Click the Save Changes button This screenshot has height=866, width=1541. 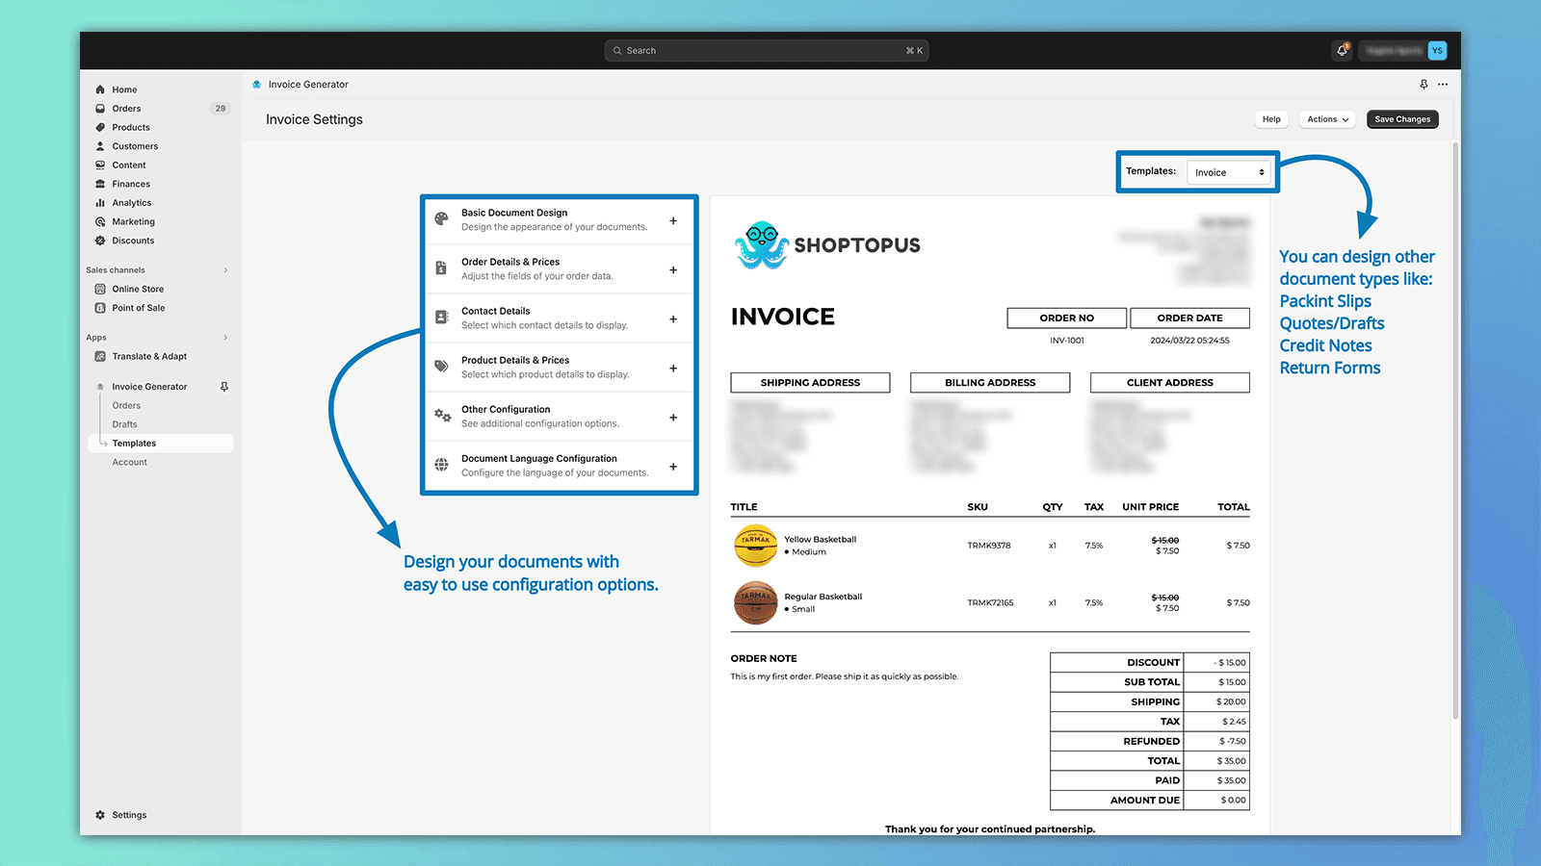point(1402,119)
